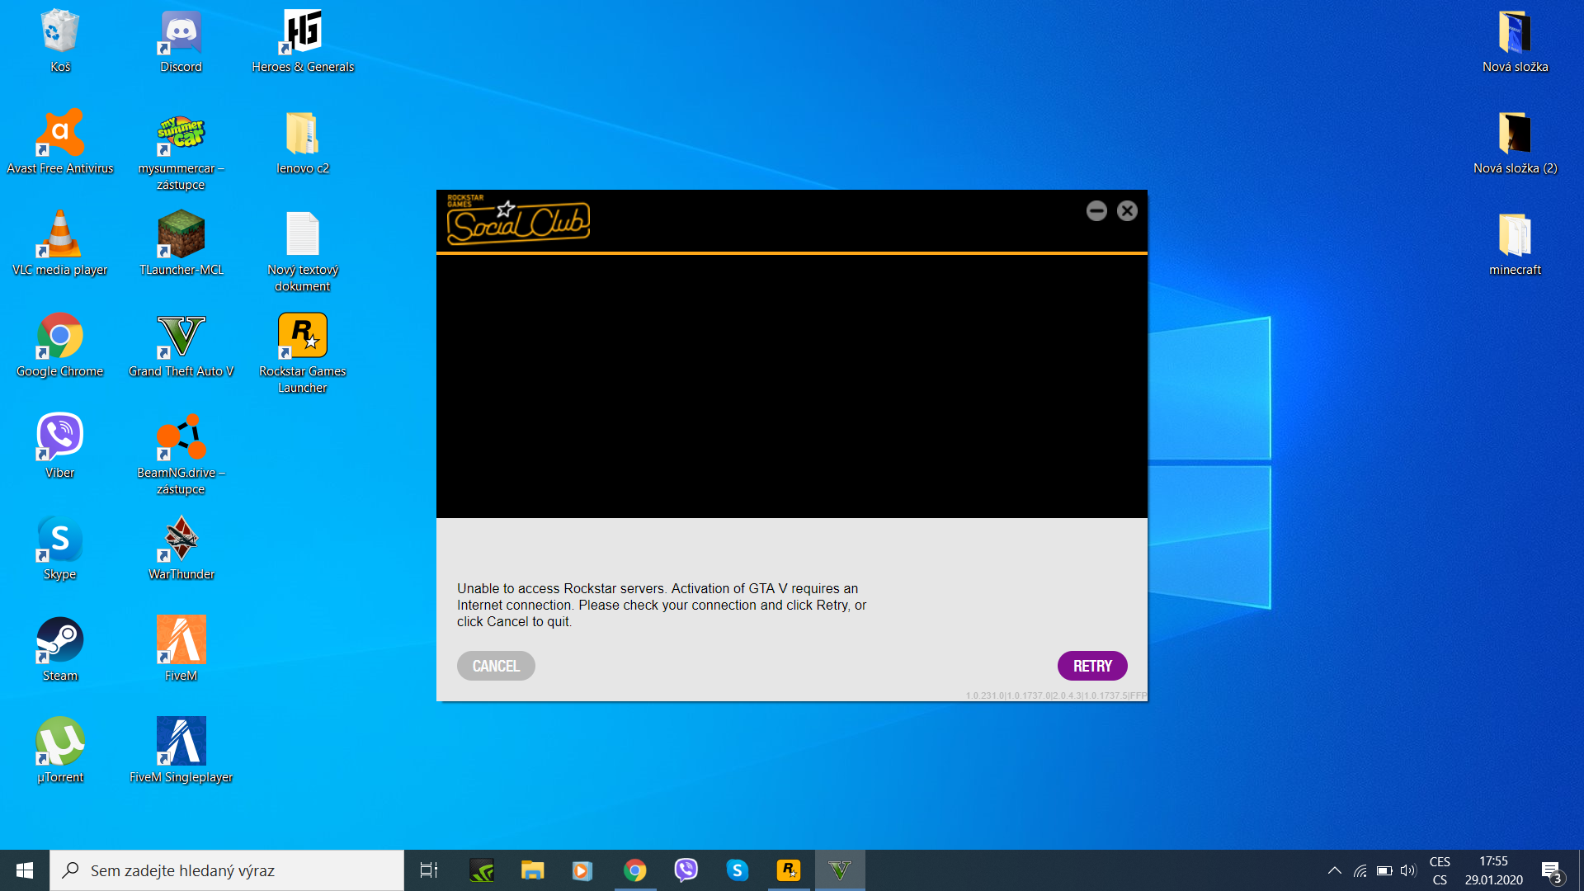Select Grand Theft Auto V desktop shortcut
1584x891 pixels.
[181, 337]
